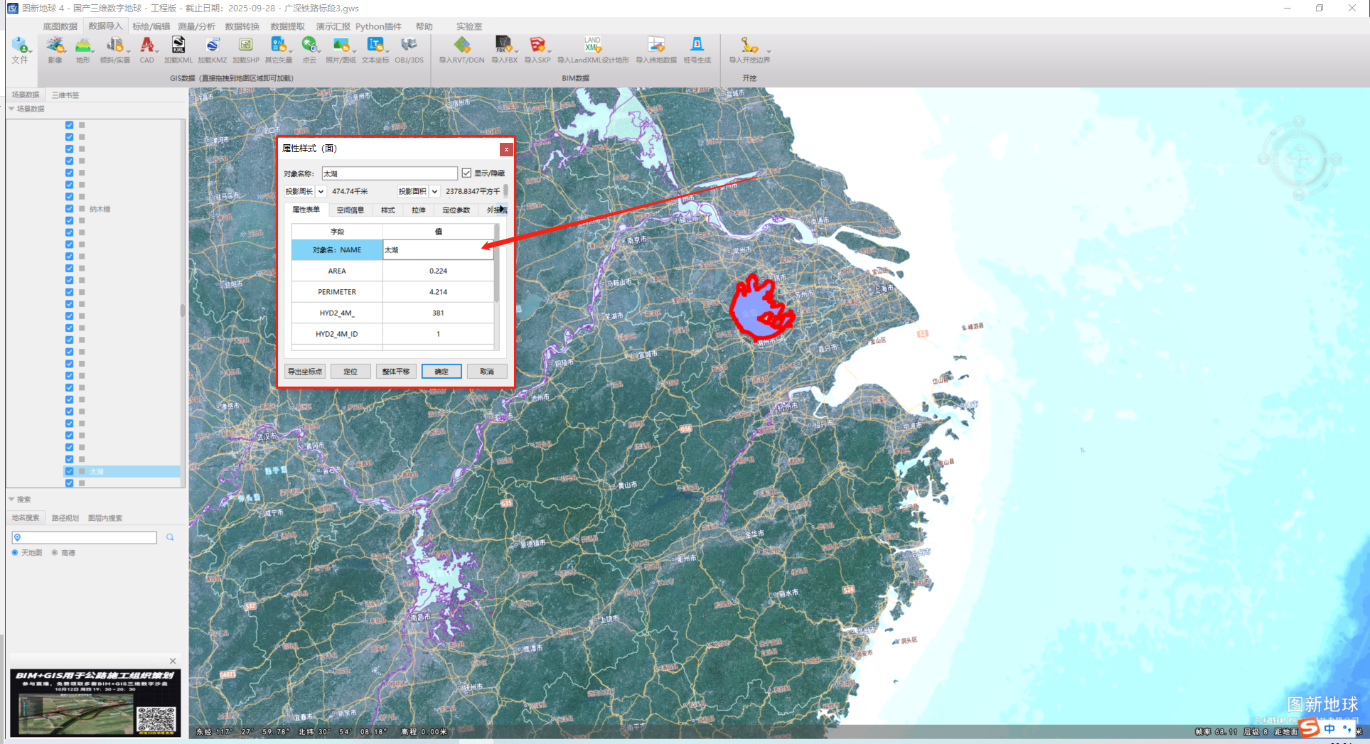This screenshot has height=744, width=1370.
Task: Click the 文本坐标 text coordinates icon
Action: click(x=375, y=45)
